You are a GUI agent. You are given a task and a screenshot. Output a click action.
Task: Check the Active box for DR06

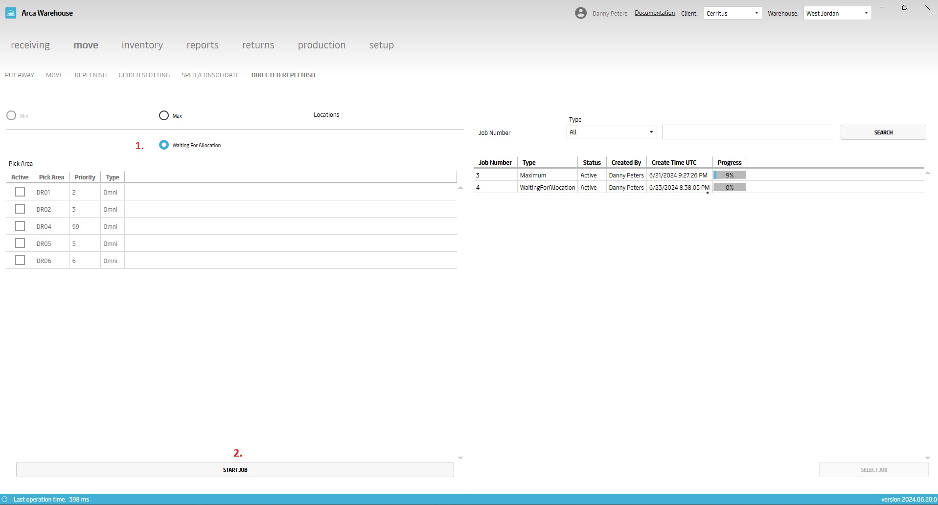click(x=20, y=260)
